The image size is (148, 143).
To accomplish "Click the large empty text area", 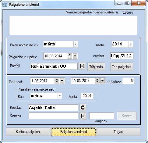I will (73, 25).
